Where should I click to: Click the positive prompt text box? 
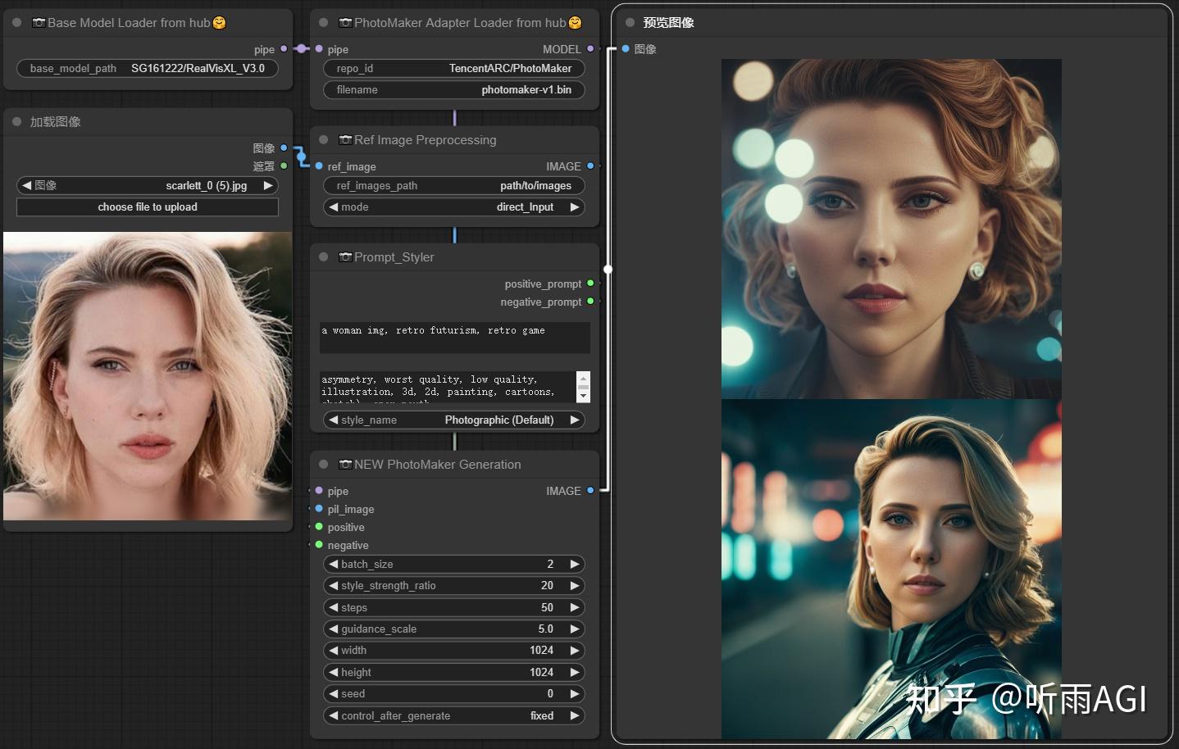(454, 337)
